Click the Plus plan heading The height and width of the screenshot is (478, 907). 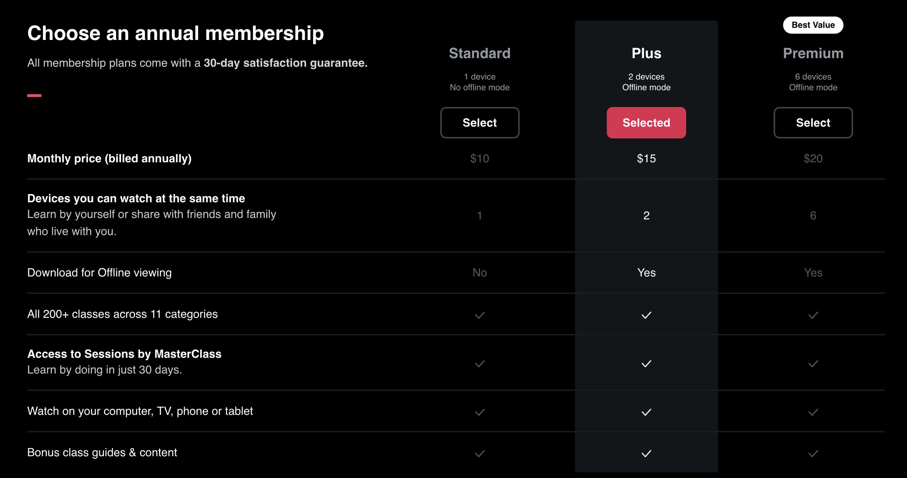coord(646,54)
